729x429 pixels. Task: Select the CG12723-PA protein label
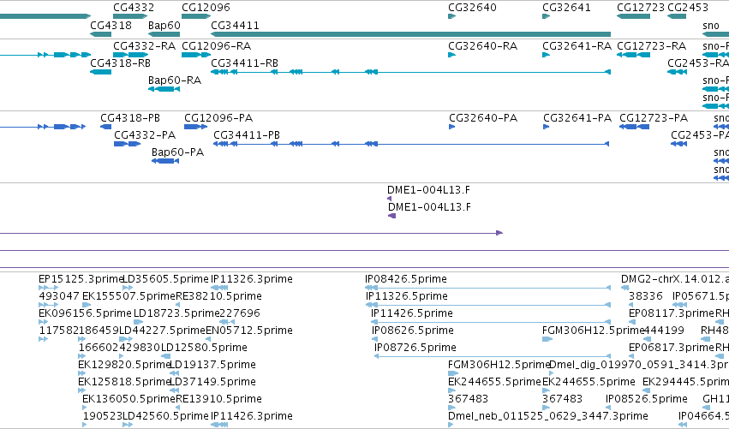654,118
